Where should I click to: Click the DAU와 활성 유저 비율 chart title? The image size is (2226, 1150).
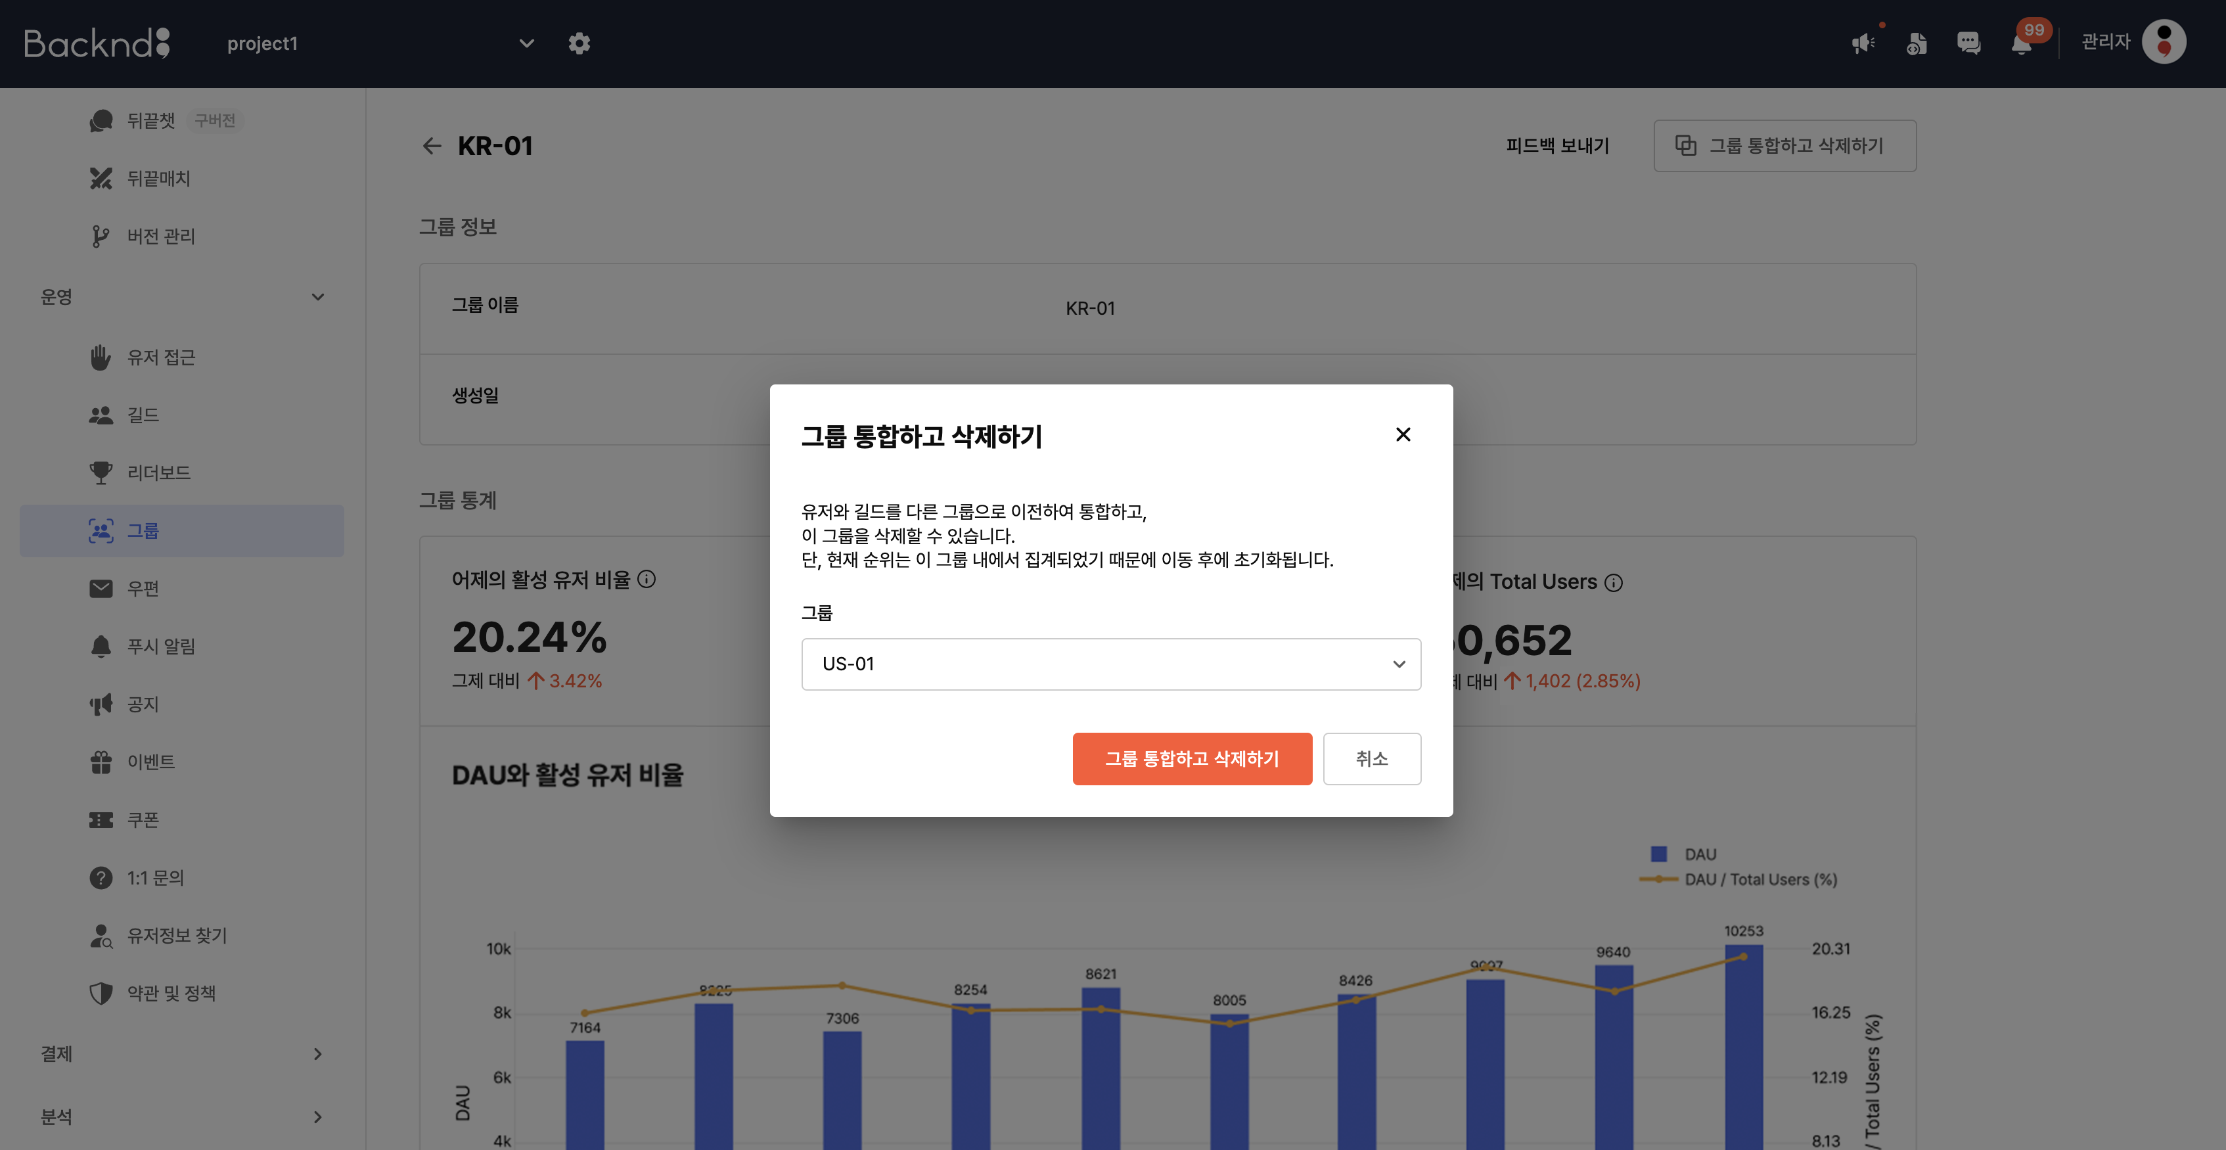coord(567,775)
